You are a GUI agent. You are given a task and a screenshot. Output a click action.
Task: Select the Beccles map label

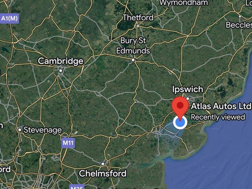point(239,25)
